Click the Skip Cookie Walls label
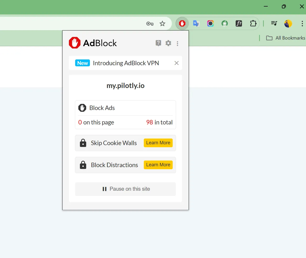This screenshot has height=258, width=306. (114, 143)
